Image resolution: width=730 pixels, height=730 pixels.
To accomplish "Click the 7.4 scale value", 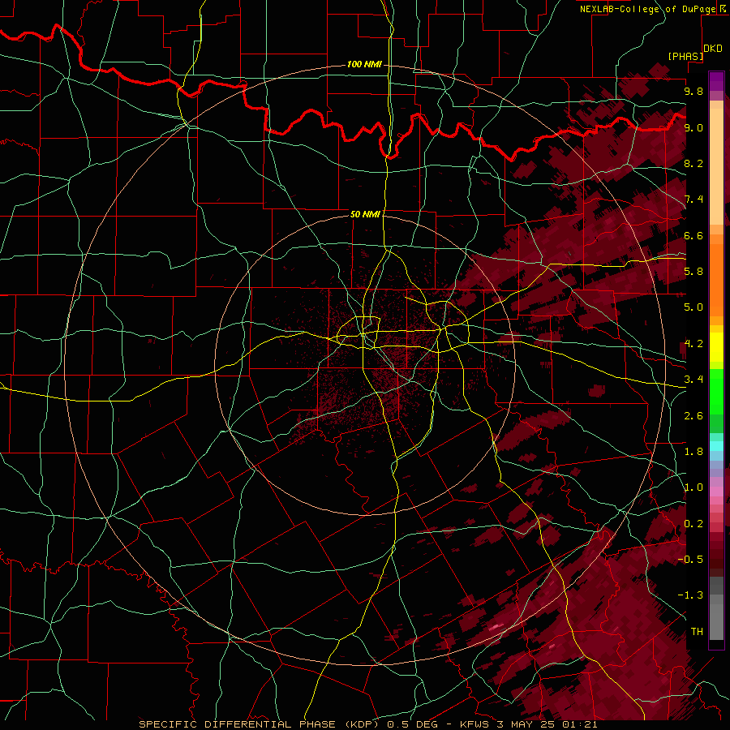I will [x=693, y=200].
